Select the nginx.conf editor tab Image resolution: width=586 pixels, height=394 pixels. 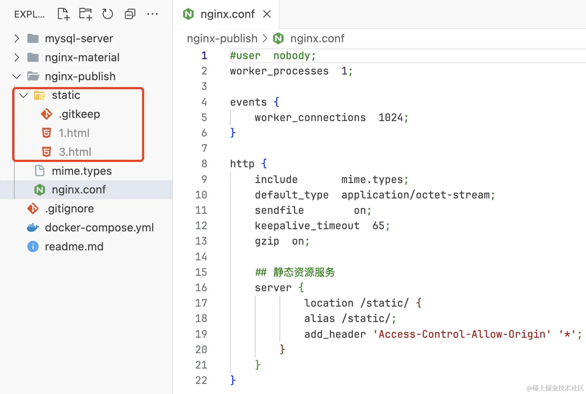[x=226, y=14]
